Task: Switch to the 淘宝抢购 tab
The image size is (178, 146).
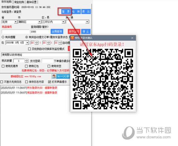Action: 19,2
